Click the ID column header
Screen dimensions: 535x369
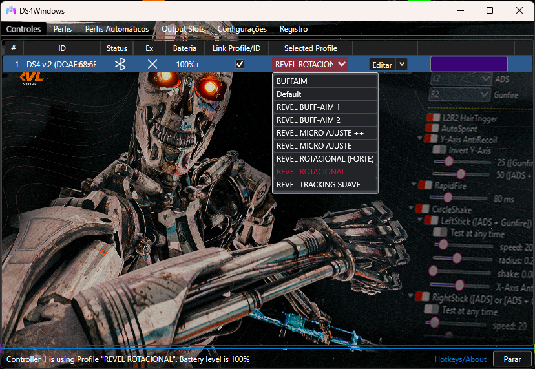(x=62, y=48)
